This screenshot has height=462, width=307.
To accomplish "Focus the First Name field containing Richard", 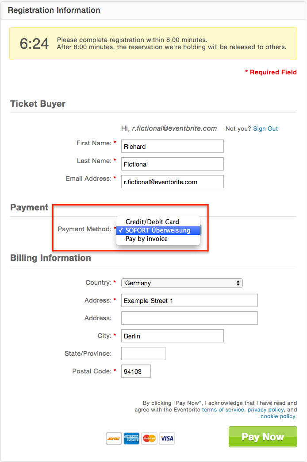I will click(x=173, y=147).
